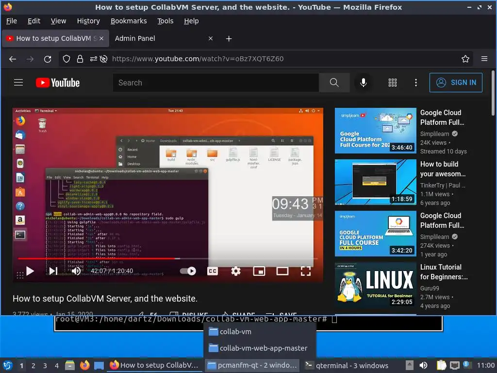This screenshot has width=497, height=373.
Task: Bookmark this page with the star
Action: (x=465, y=59)
